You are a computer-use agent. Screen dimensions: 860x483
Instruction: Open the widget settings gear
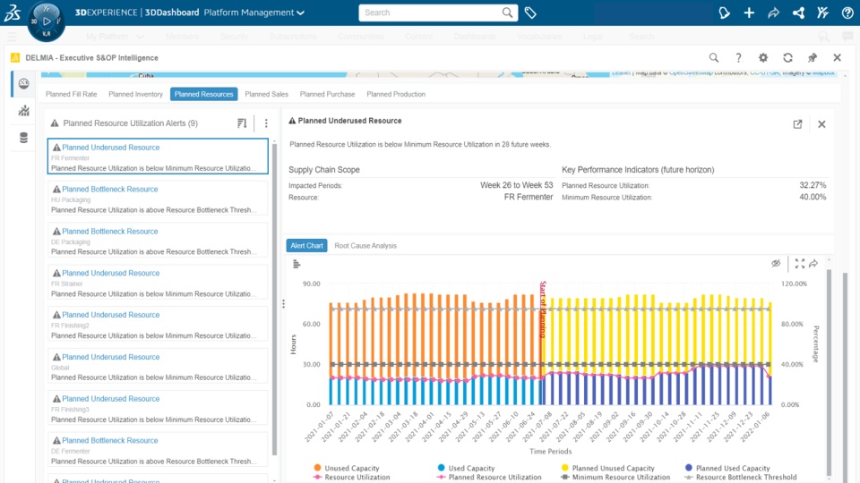point(763,57)
